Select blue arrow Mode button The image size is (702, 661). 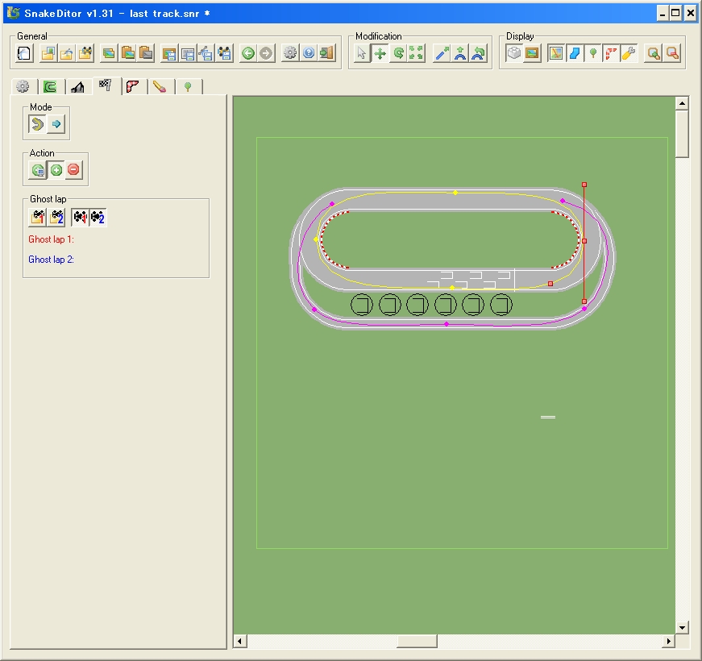point(56,123)
